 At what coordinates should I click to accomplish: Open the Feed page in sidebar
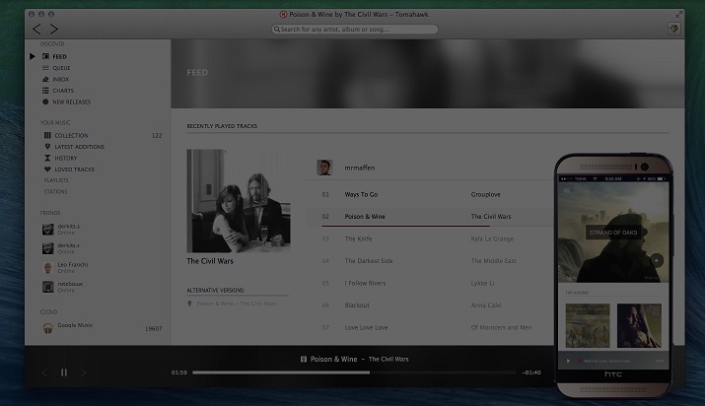(59, 56)
